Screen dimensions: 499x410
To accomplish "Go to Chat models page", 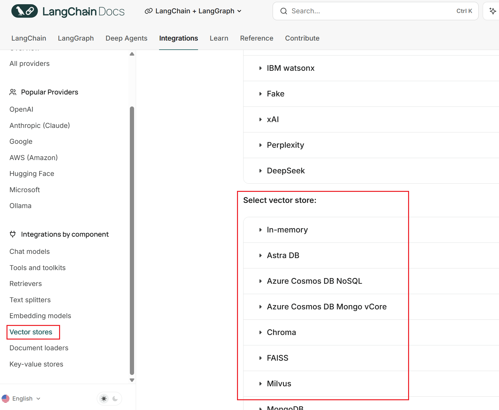I will (x=30, y=252).
